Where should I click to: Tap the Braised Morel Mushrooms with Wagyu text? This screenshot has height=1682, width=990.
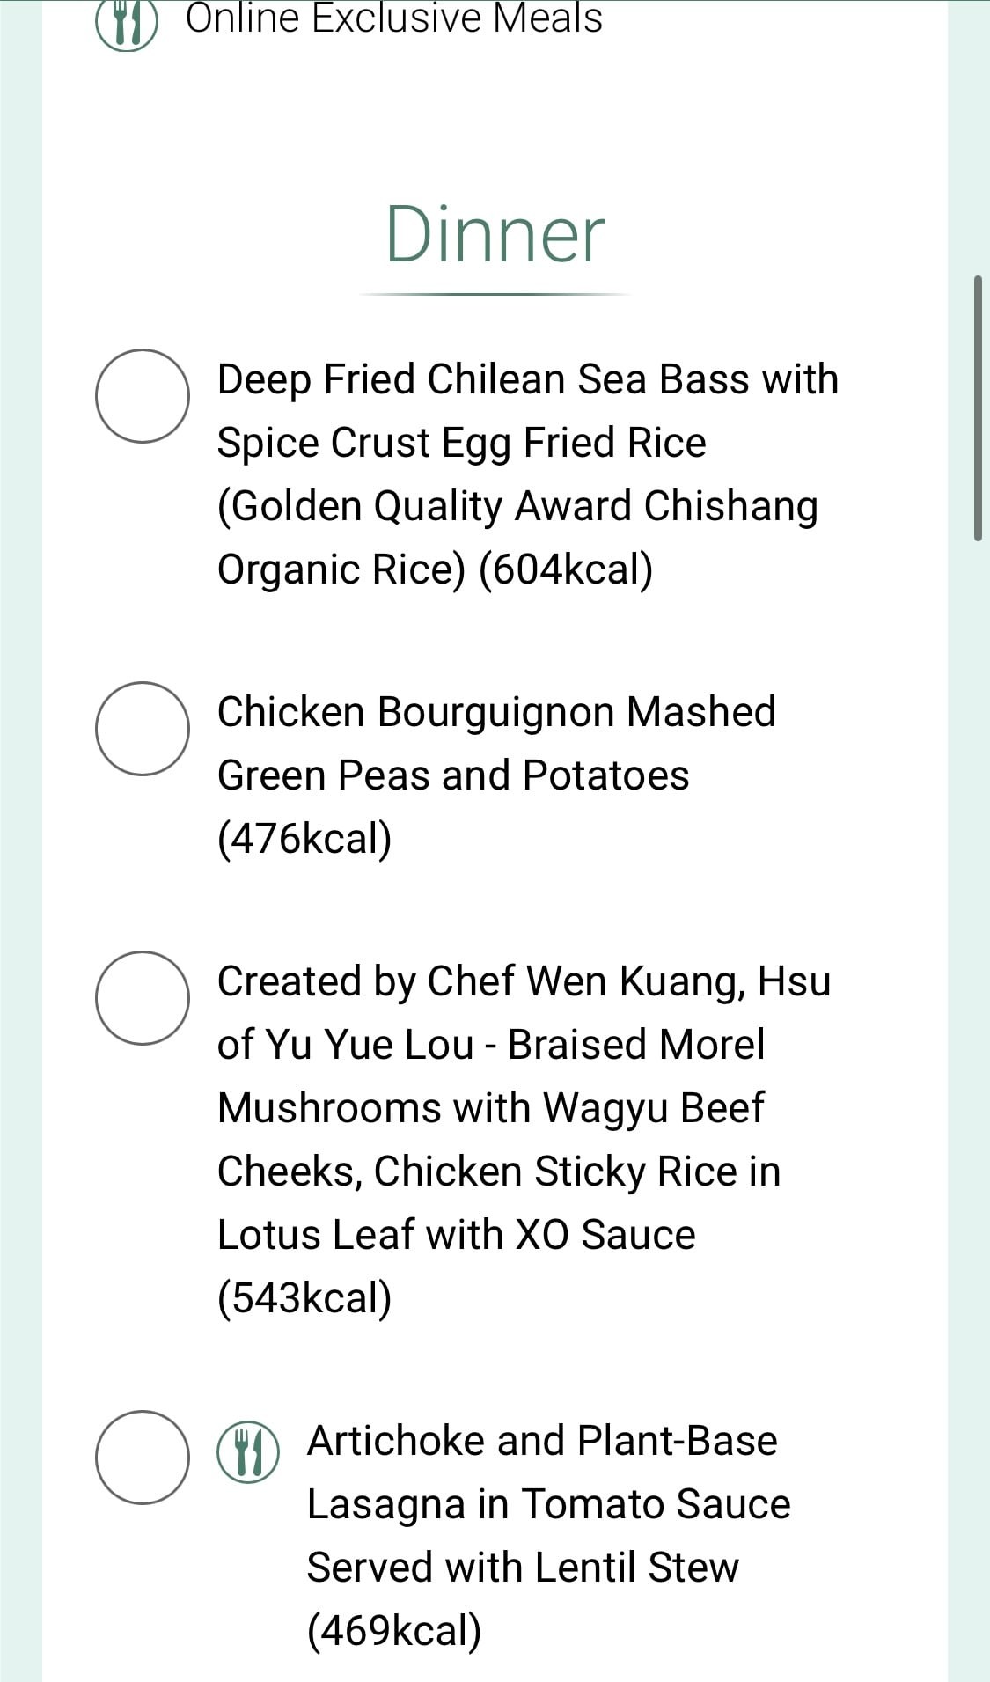(x=491, y=1076)
